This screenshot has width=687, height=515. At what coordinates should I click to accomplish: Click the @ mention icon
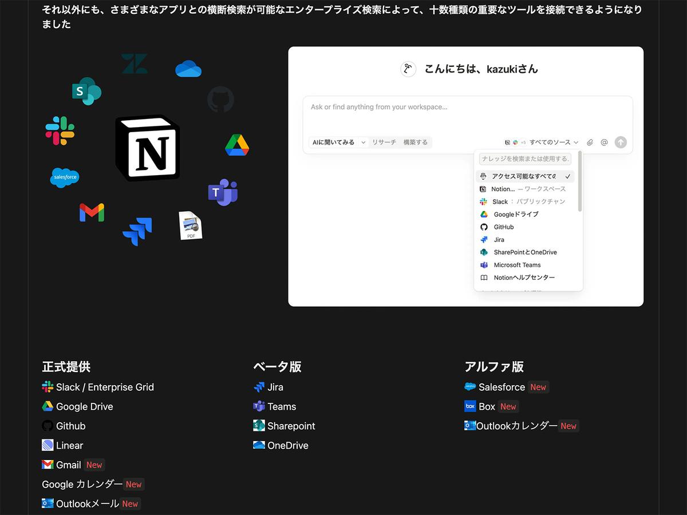point(604,142)
